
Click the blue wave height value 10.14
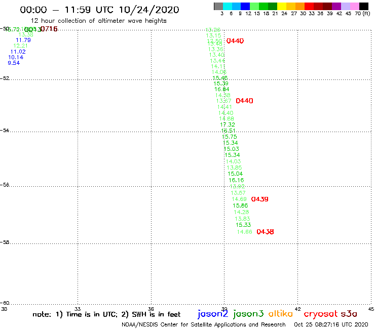pos(16,57)
